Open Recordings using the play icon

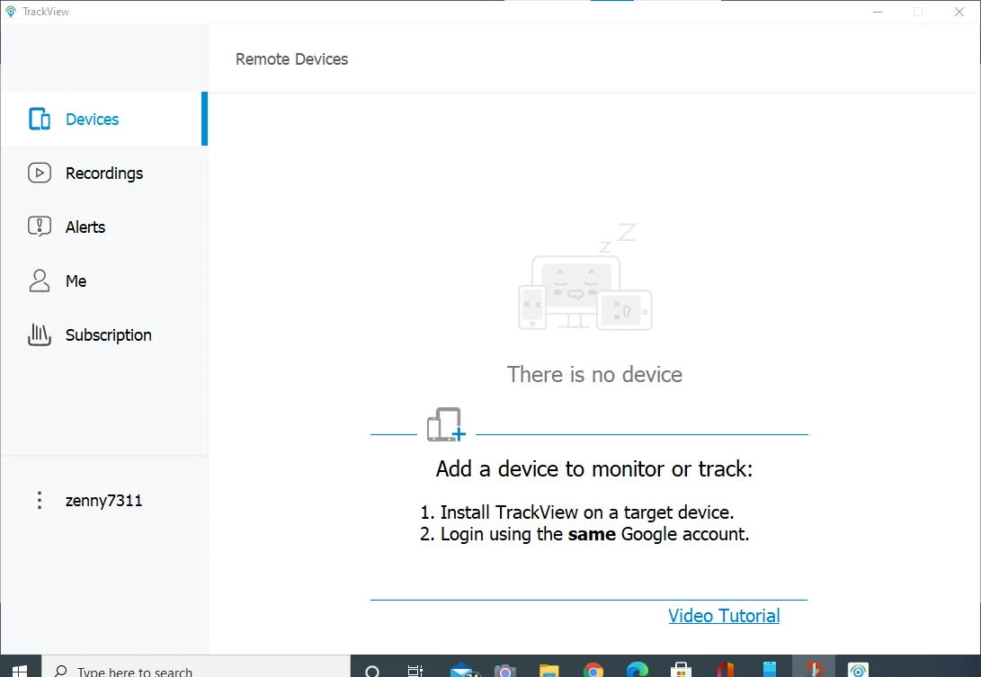click(40, 173)
